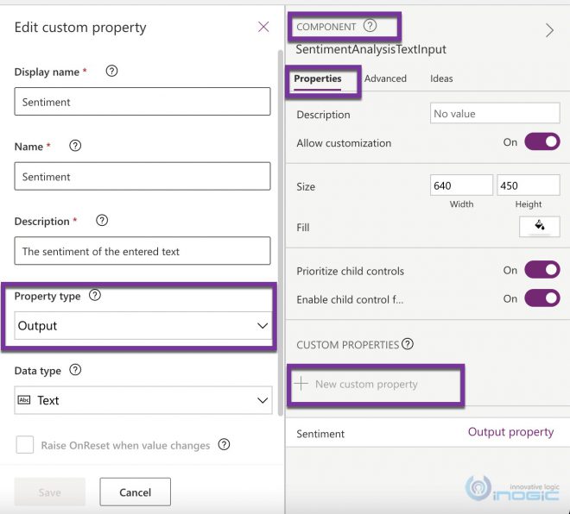Open help icon beside Display name
Image resolution: width=570 pixels, height=514 pixels.
pyautogui.click(x=111, y=71)
